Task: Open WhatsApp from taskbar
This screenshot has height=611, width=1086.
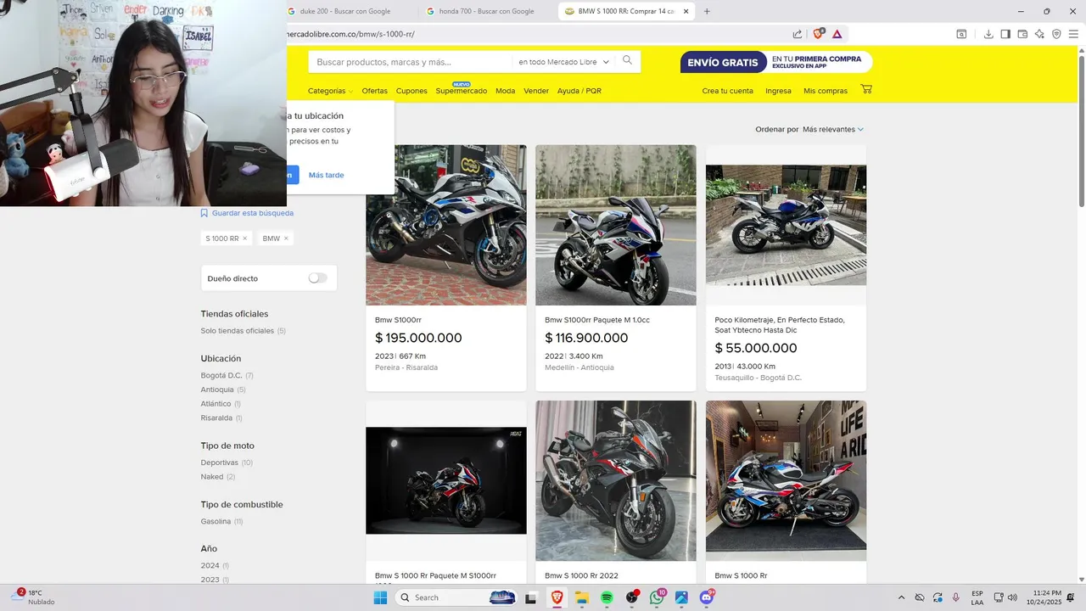Action: (x=657, y=597)
